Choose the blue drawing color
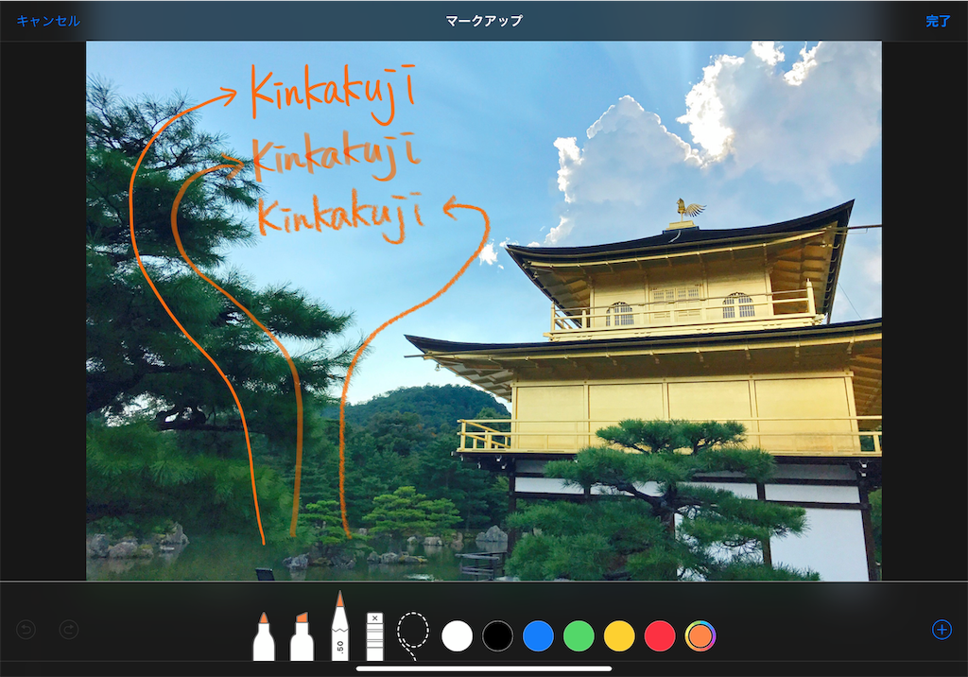The image size is (968, 677). (538, 637)
